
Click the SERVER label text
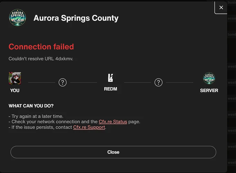[x=209, y=90]
